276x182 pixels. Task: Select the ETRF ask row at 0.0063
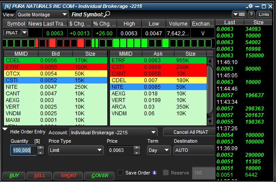tap(158, 61)
